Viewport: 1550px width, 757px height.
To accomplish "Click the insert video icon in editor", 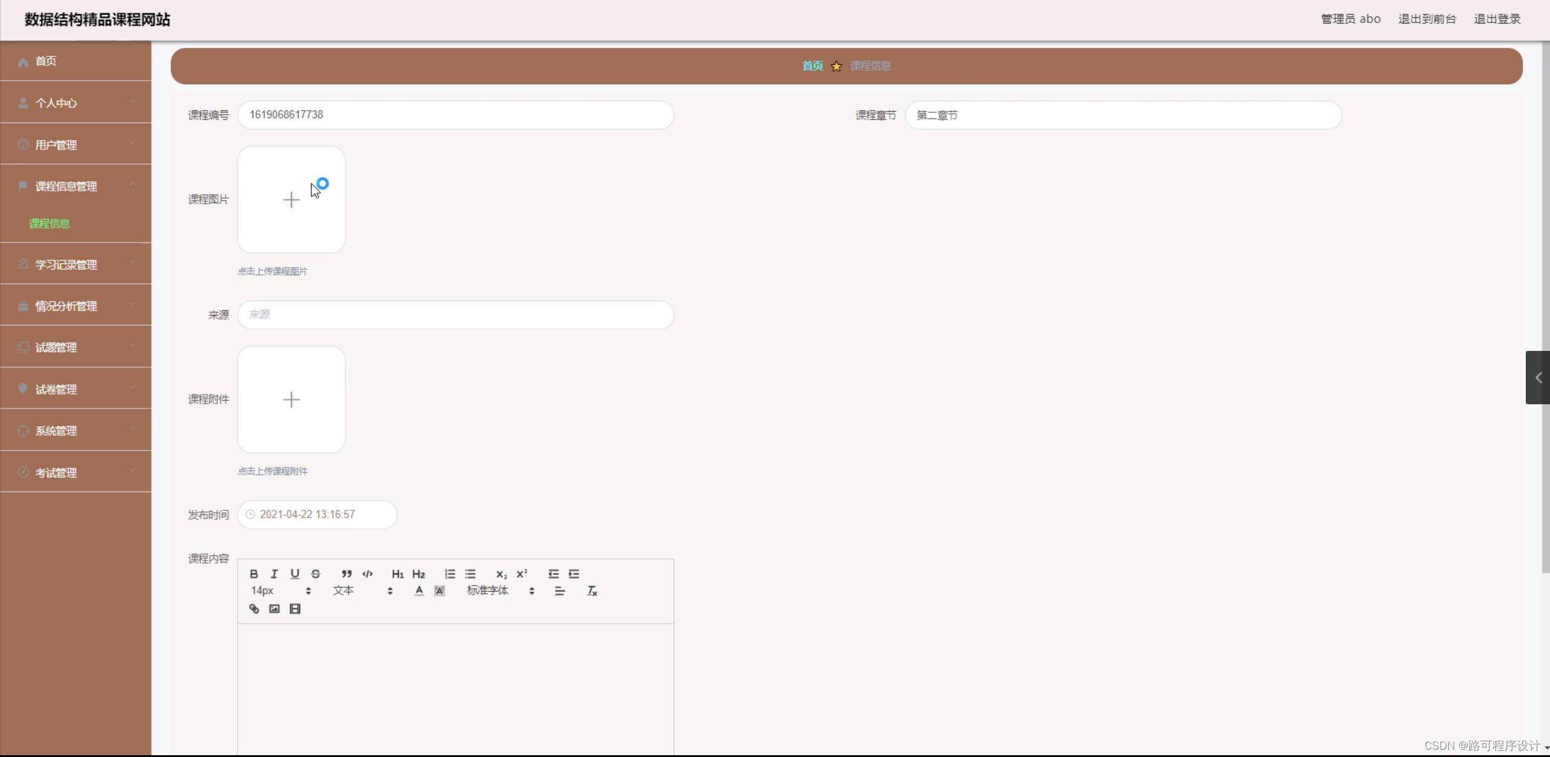I will (x=295, y=609).
